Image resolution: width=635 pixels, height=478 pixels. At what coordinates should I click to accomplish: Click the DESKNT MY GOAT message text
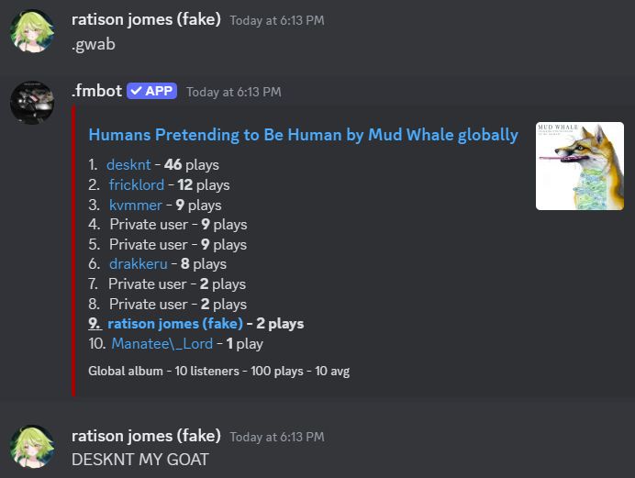tap(139, 459)
